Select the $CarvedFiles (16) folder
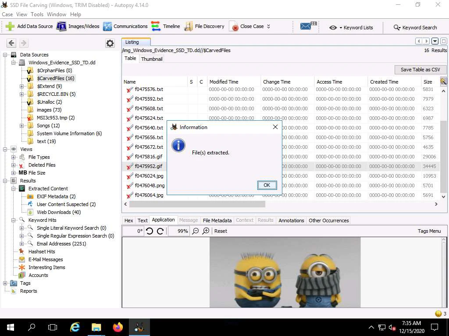 (55, 78)
